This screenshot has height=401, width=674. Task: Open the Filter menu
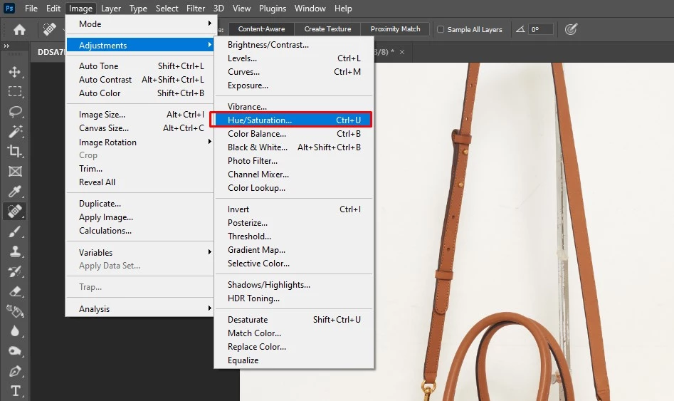click(196, 8)
